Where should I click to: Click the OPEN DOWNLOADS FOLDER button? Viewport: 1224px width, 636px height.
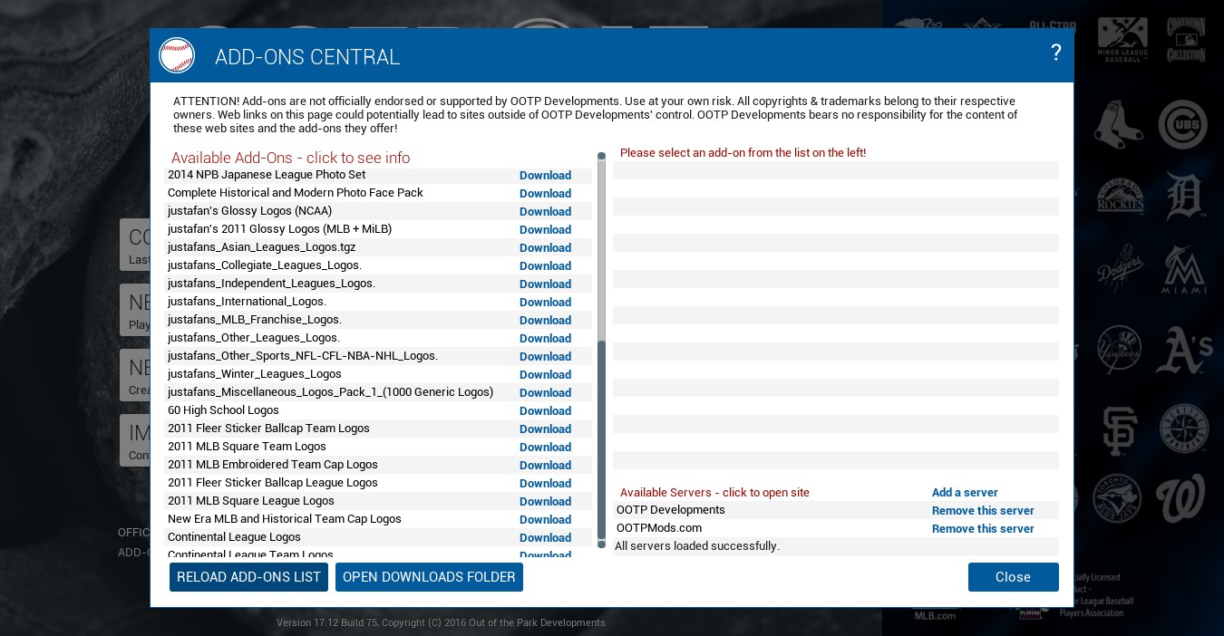(429, 577)
